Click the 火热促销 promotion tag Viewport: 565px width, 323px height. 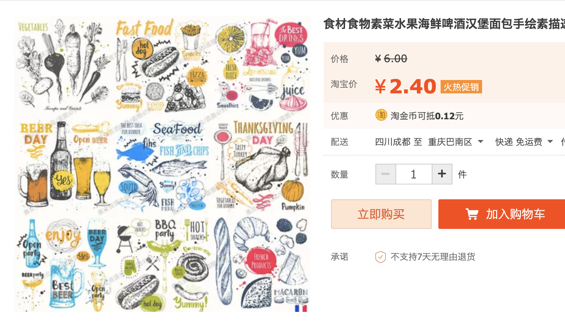461,87
